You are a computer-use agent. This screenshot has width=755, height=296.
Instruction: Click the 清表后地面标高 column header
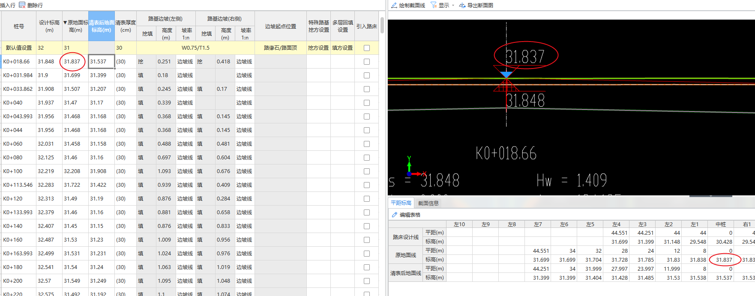(102, 26)
